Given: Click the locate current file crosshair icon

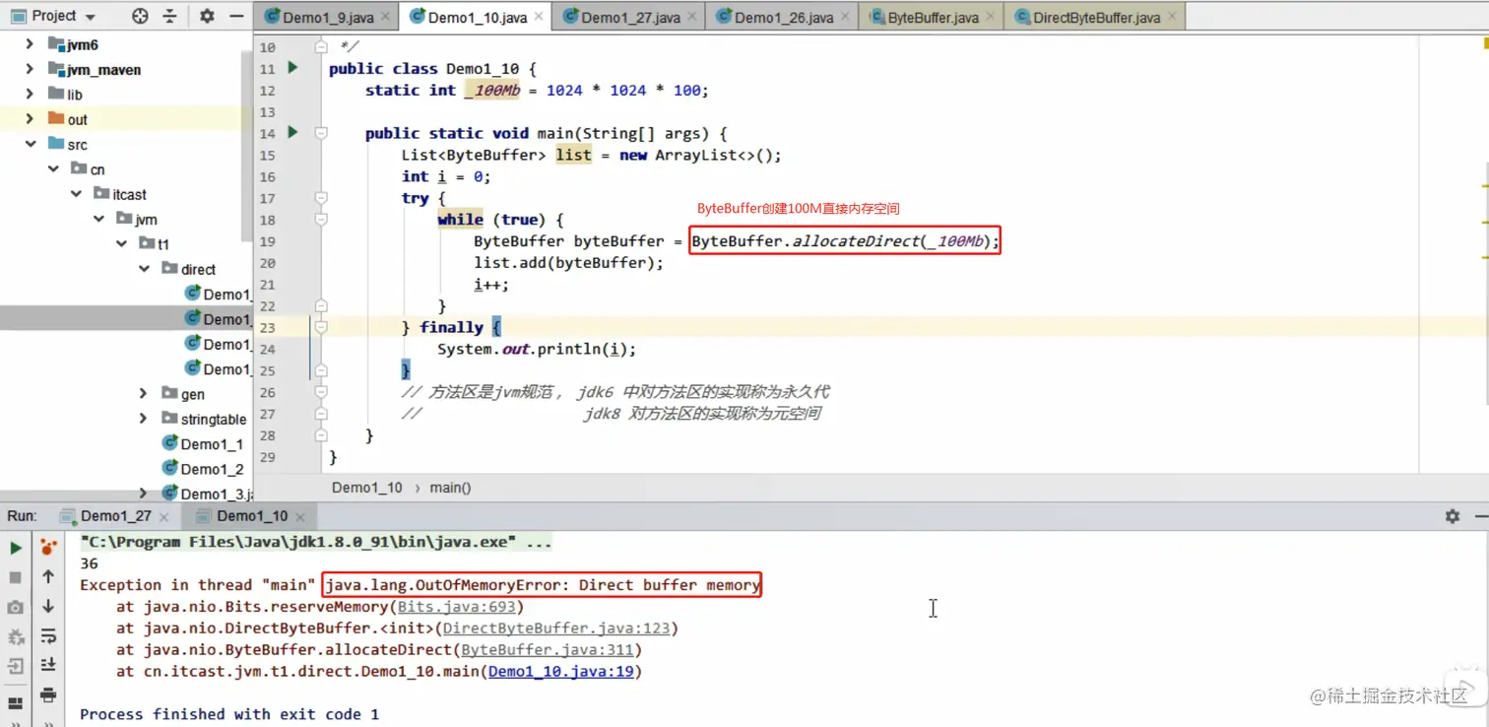Looking at the screenshot, I should pos(140,16).
